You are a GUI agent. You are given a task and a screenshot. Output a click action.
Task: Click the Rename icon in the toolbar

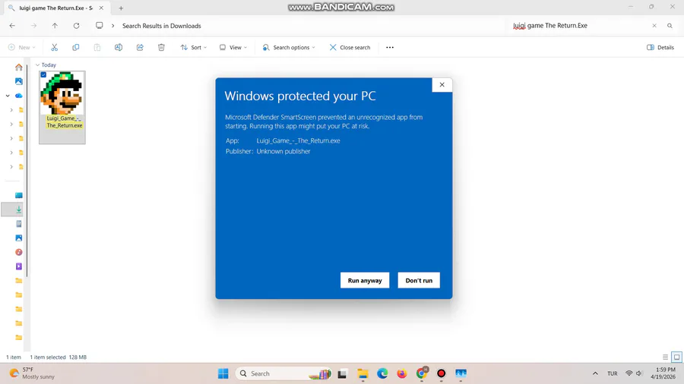coord(119,48)
